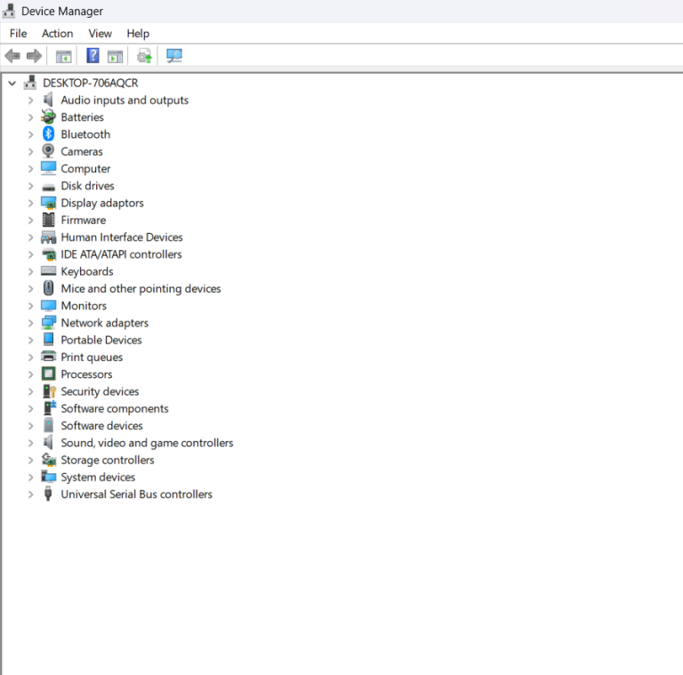Open the Action menu

(x=57, y=34)
